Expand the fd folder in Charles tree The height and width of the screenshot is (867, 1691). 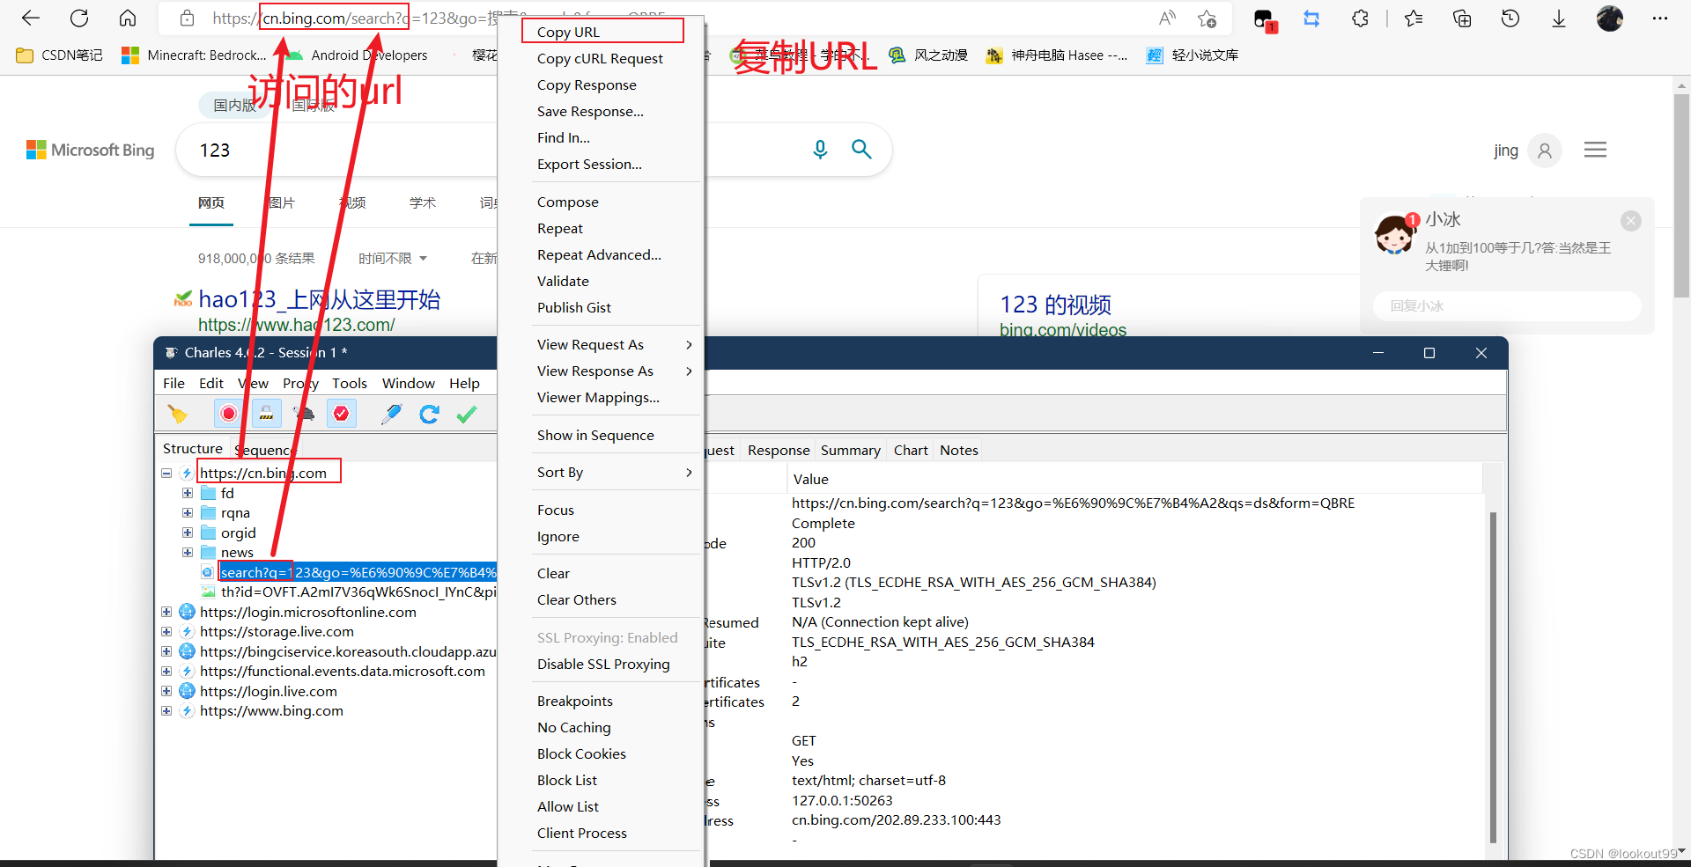tap(188, 493)
